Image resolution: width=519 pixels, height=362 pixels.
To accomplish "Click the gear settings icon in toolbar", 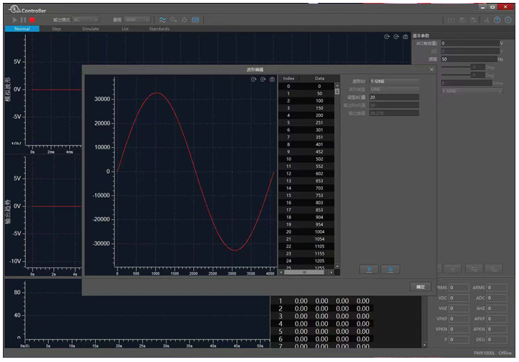I will click(174, 20).
